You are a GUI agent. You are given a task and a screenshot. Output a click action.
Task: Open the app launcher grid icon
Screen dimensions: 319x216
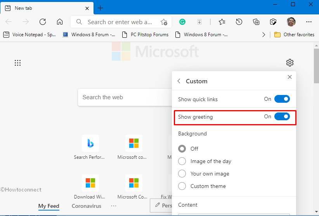[18, 63]
